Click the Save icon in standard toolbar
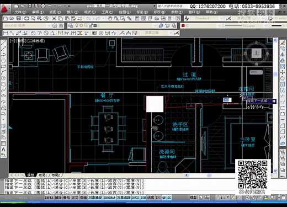This screenshot has width=287, height=207. [x=19, y=18]
